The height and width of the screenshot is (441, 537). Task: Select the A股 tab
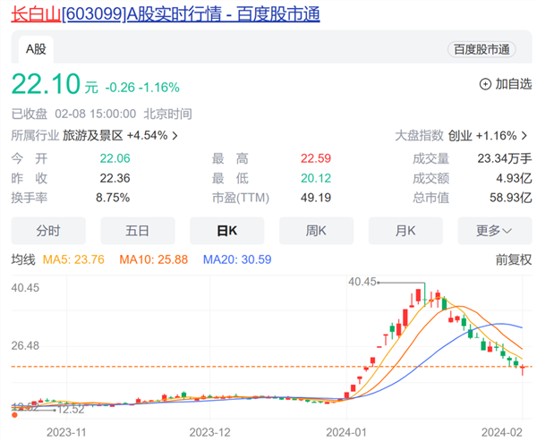(x=38, y=50)
